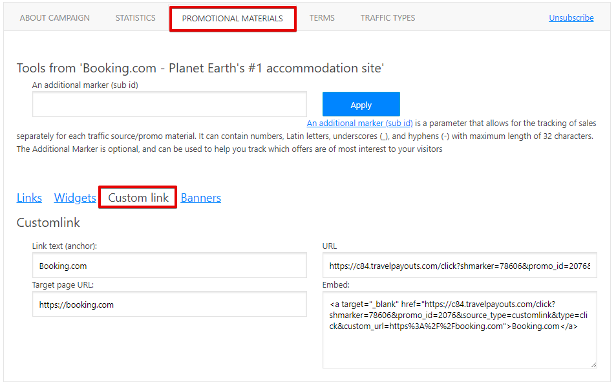The image size is (616, 384).
Task: Click the Link text (anchor) input field
Action: tap(169, 265)
